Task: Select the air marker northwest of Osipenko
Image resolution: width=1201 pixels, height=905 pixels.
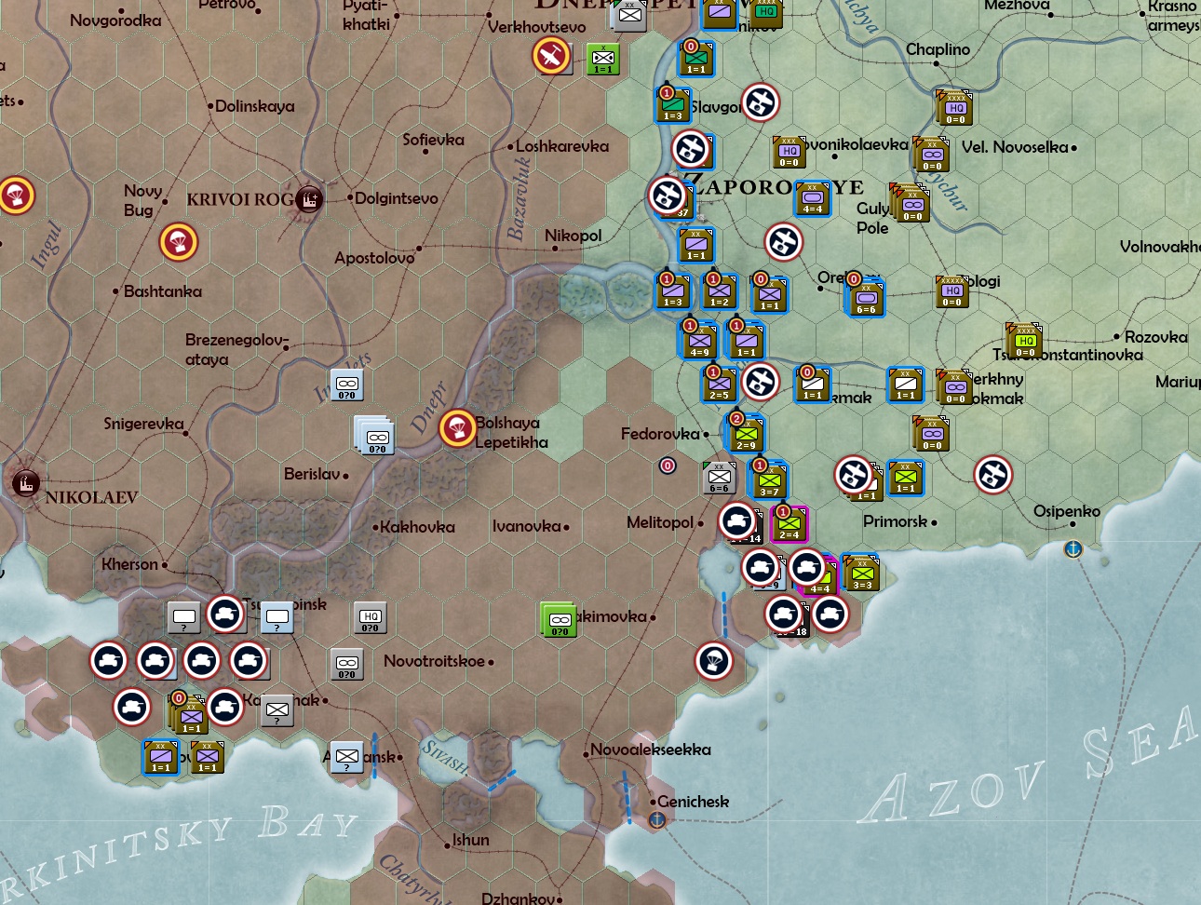Action: point(992,475)
